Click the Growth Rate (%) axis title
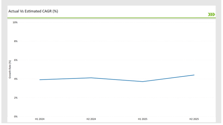The width and height of the screenshot is (223, 125). (10, 69)
